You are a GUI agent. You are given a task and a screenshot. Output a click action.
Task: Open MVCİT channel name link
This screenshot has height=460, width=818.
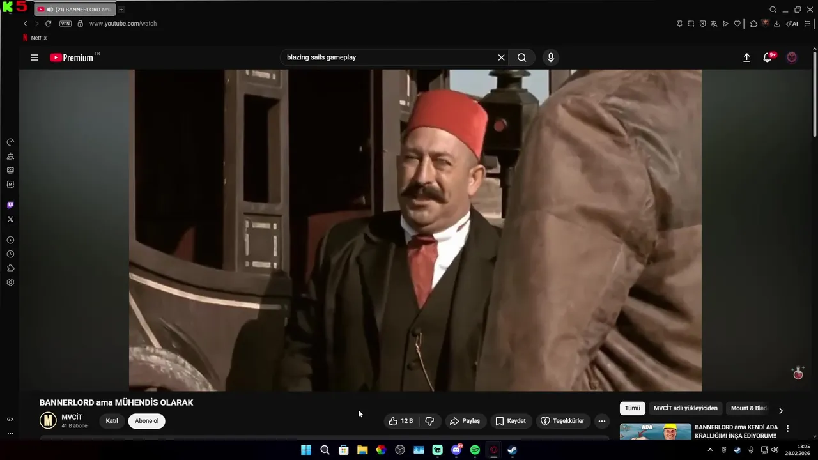72,417
